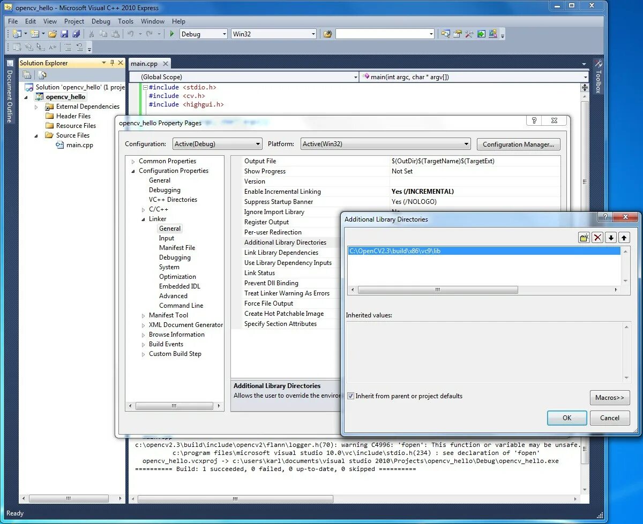Add a new line in Additional Library Directories

pyautogui.click(x=584, y=238)
